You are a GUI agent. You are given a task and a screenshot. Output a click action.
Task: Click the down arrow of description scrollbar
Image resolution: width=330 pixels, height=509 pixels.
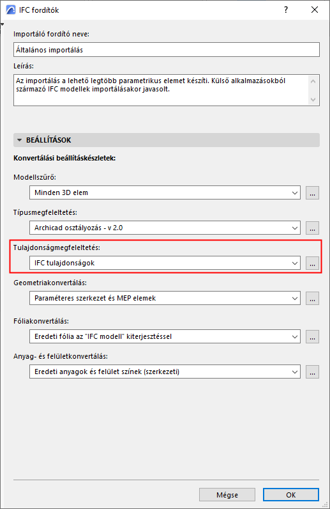[313, 100]
